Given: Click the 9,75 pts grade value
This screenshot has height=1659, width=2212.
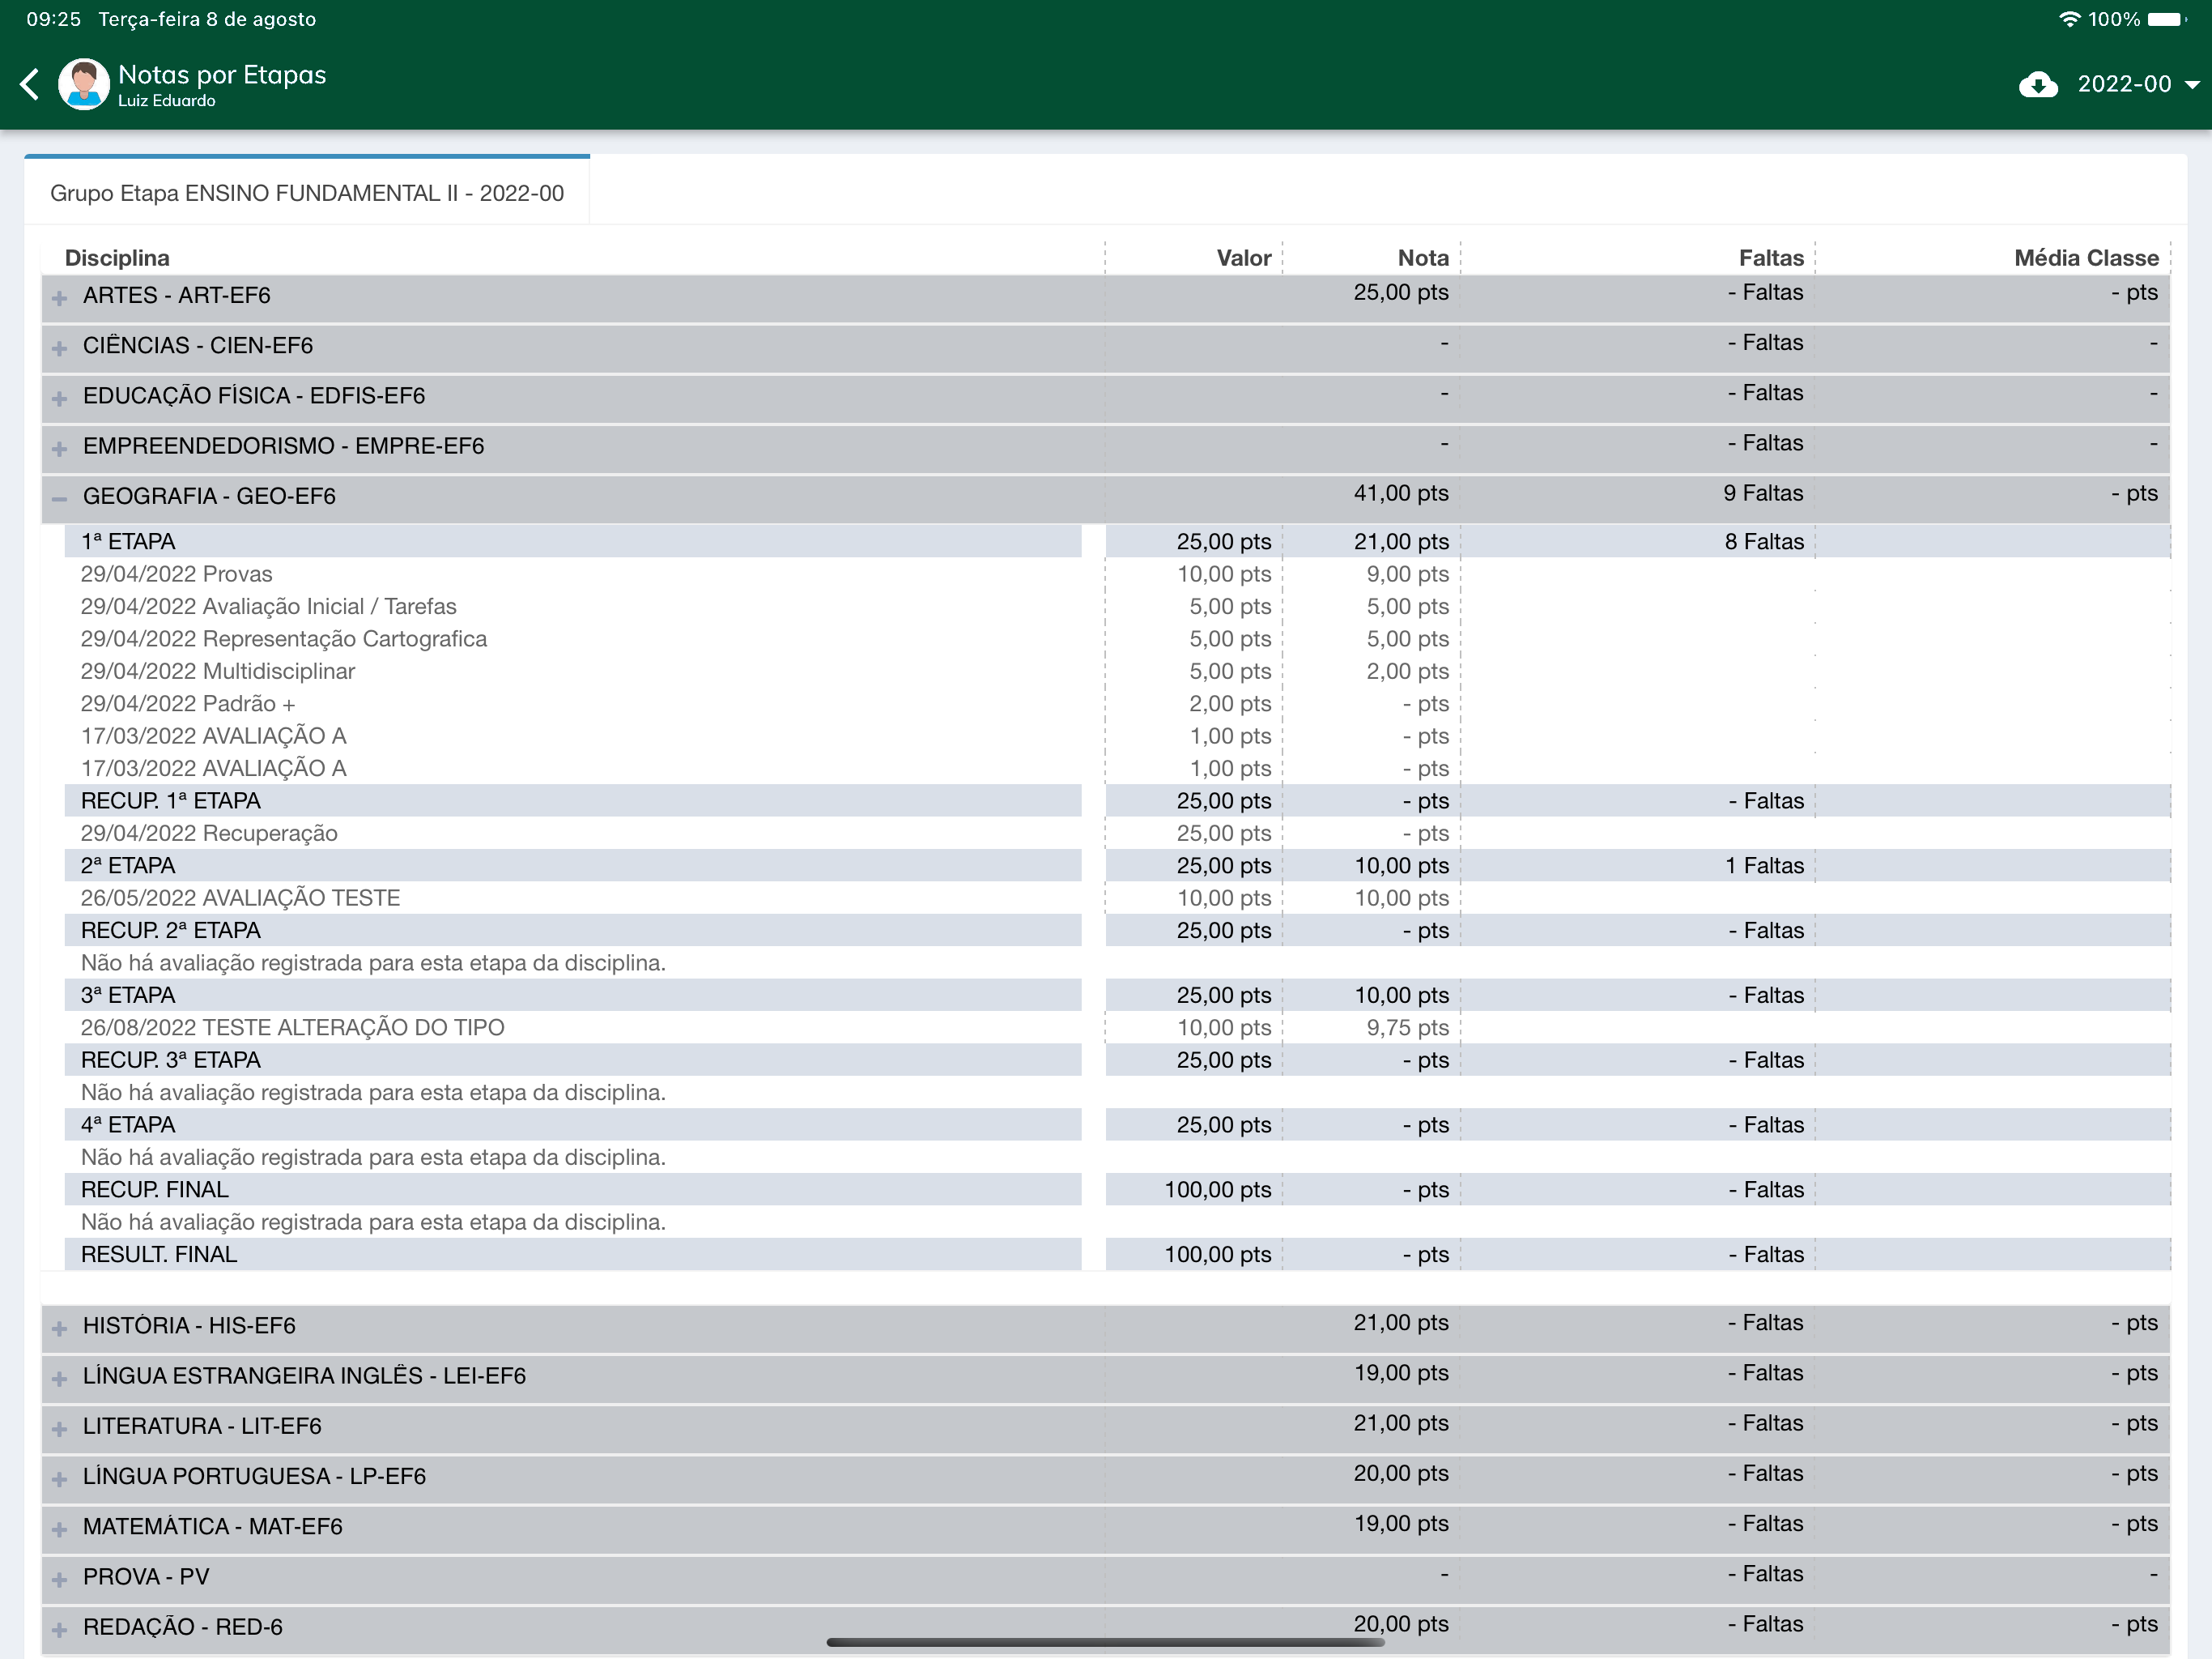Looking at the screenshot, I should pos(1408,1028).
